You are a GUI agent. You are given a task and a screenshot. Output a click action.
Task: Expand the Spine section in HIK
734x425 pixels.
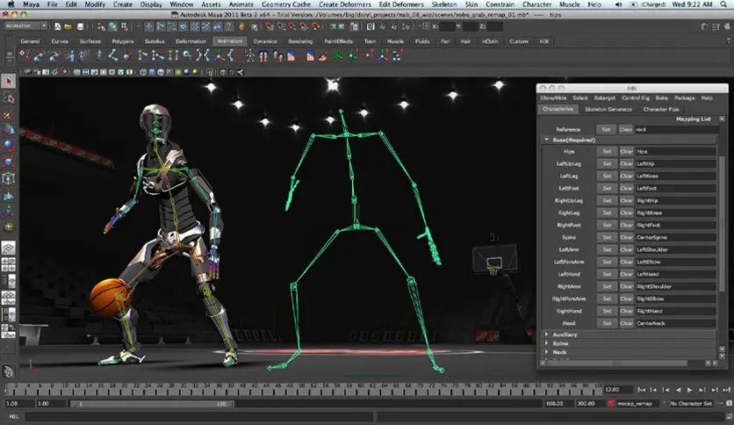(x=546, y=343)
